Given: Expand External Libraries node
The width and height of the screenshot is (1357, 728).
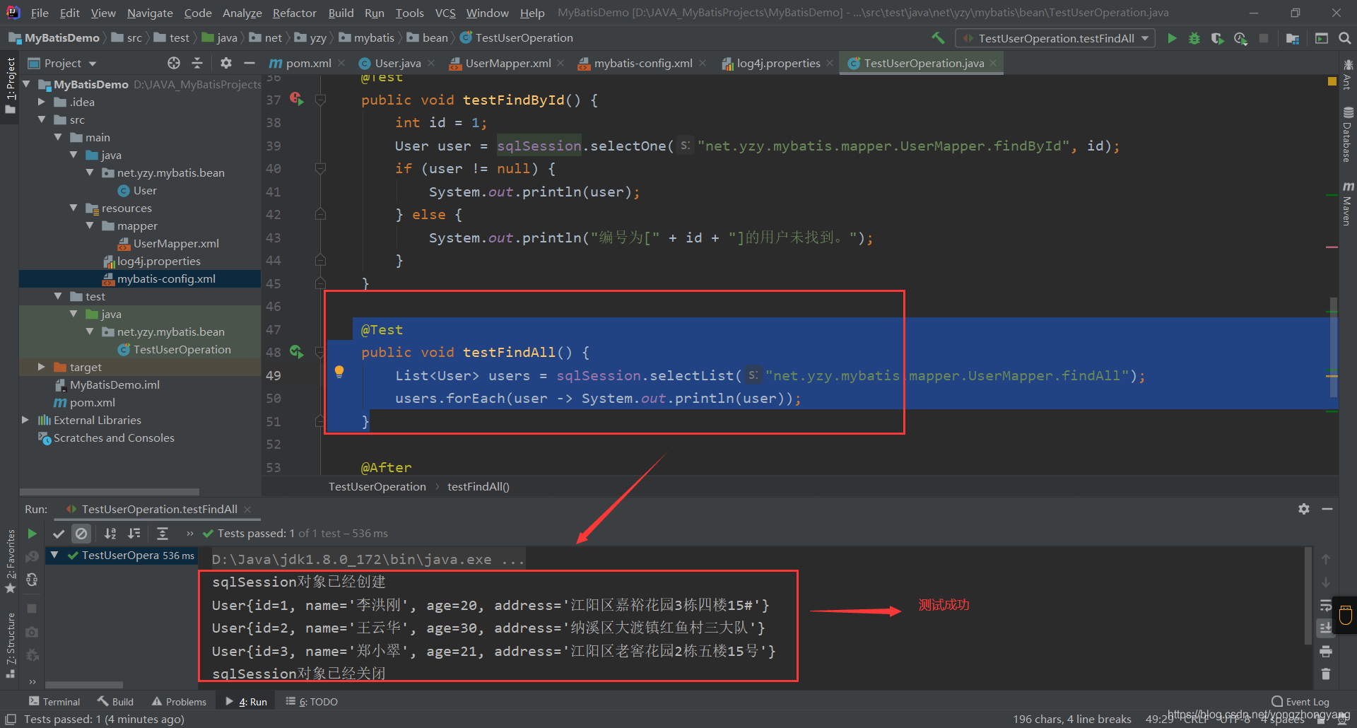Looking at the screenshot, I should click(x=25, y=420).
